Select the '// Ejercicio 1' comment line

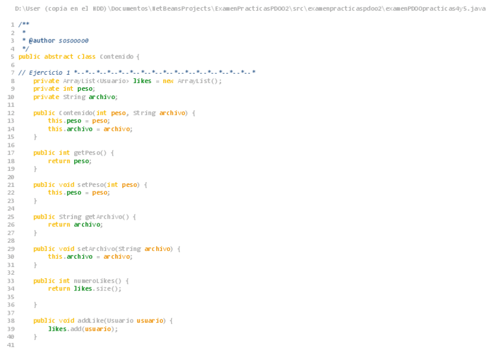click(x=137, y=72)
